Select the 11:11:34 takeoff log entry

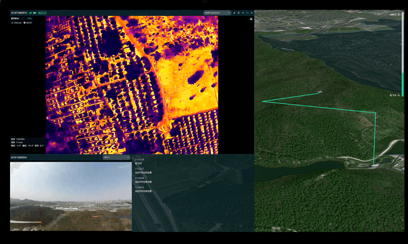pyautogui.click(x=140, y=161)
